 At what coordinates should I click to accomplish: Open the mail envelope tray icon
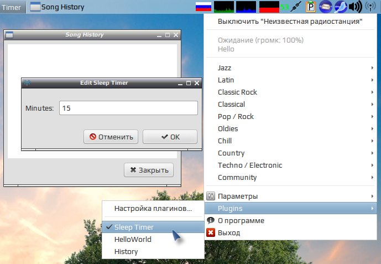pos(326,7)
